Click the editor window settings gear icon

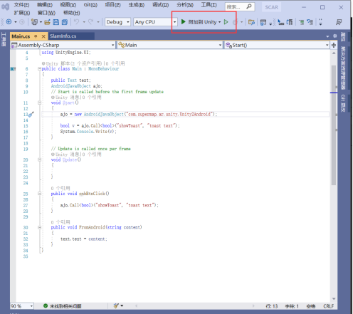(335, 36)
